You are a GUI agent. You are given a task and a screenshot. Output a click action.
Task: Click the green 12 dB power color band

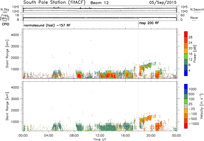(x=186, y=56)
